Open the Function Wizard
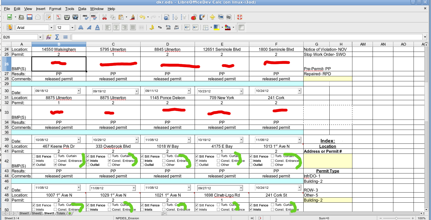The width and height of the screenshot is (431, 220). pos(49,37)
